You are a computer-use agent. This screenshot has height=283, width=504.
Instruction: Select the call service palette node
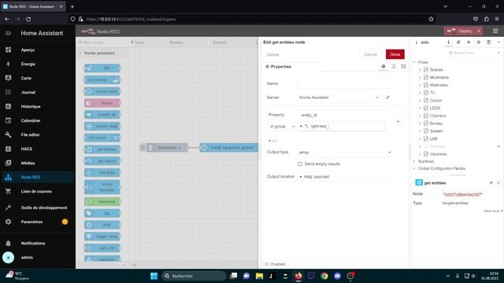[x=102, y=80]
